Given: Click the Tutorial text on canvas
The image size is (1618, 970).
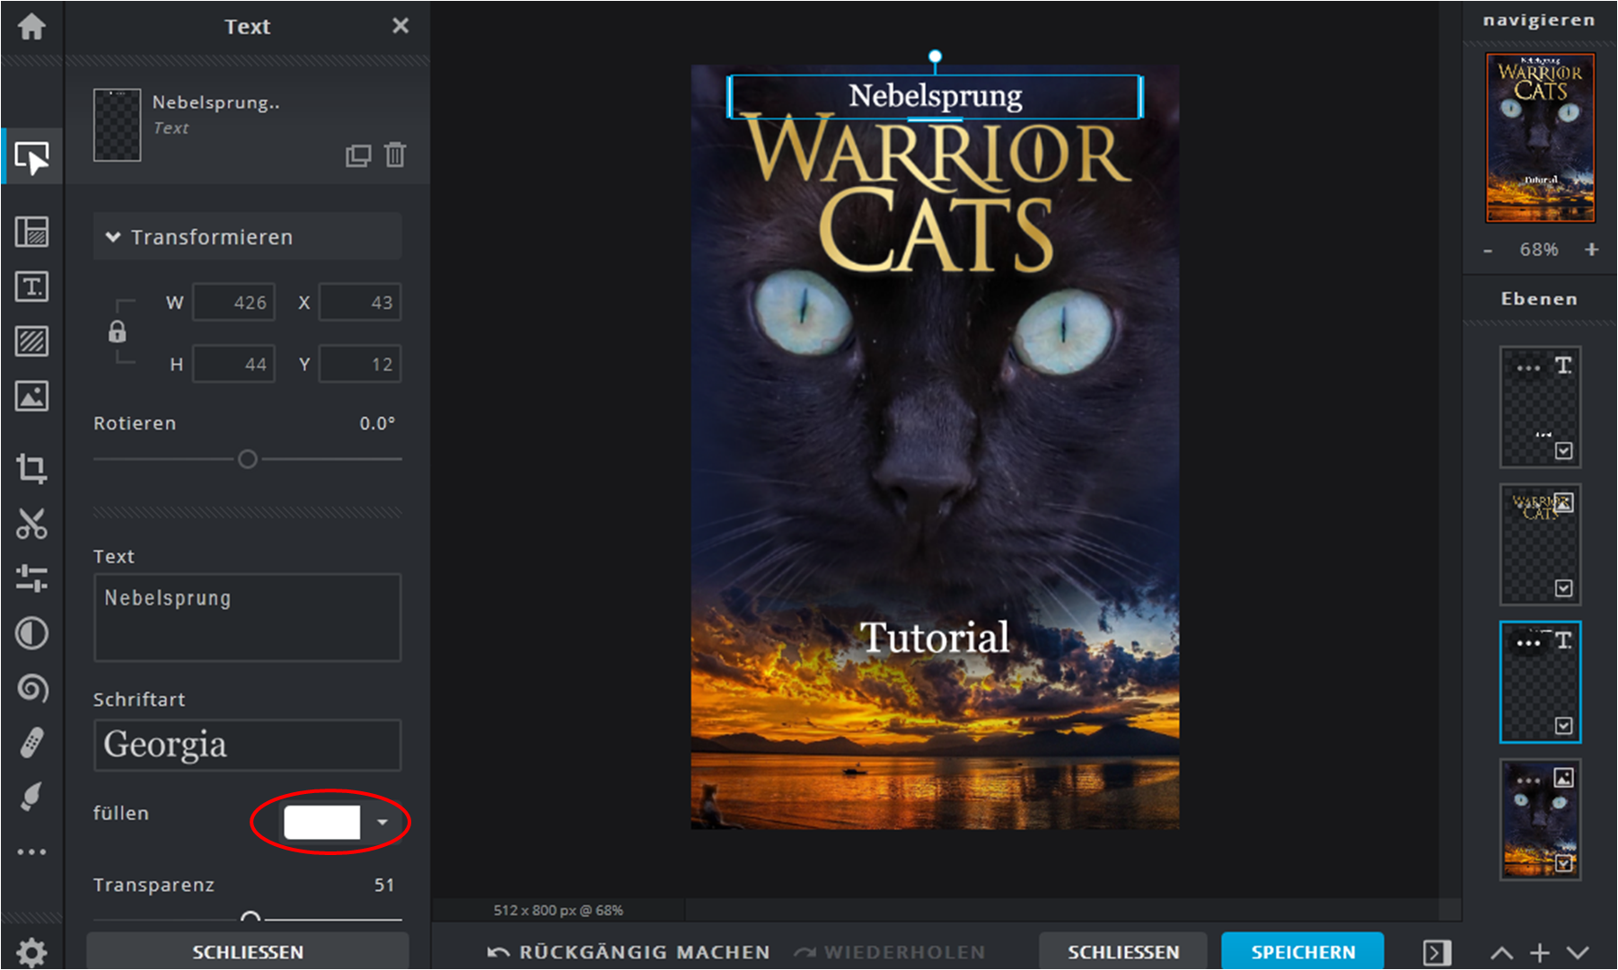Looking at the screenshot, I should pyautogui.click(x=935, y=638).
